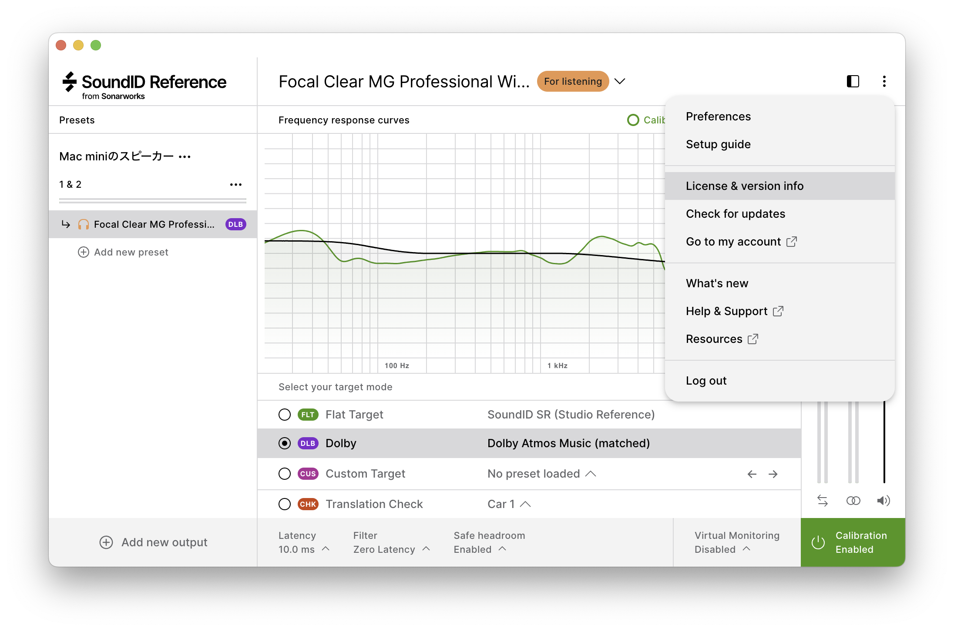Expand the Car 1 translation dropdown
This screenshot has height=631, width=954.
tap(509, 504)
